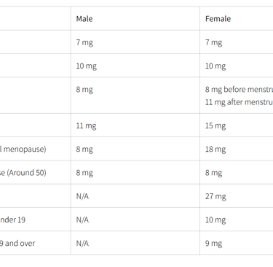This screenshot has height=267, width=273.
Task: Click the 8 mg Female cell in Around 50 row
Action: pyautogui.click(x=213, y=173)
